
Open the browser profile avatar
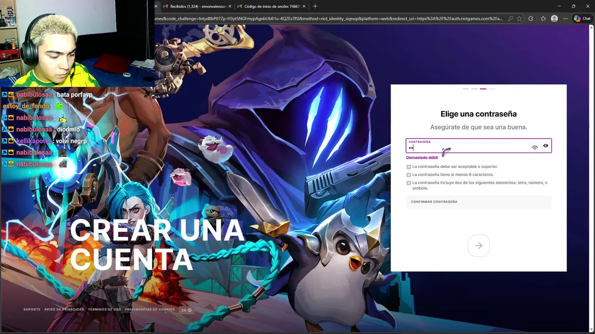click(x=554, y=19)
